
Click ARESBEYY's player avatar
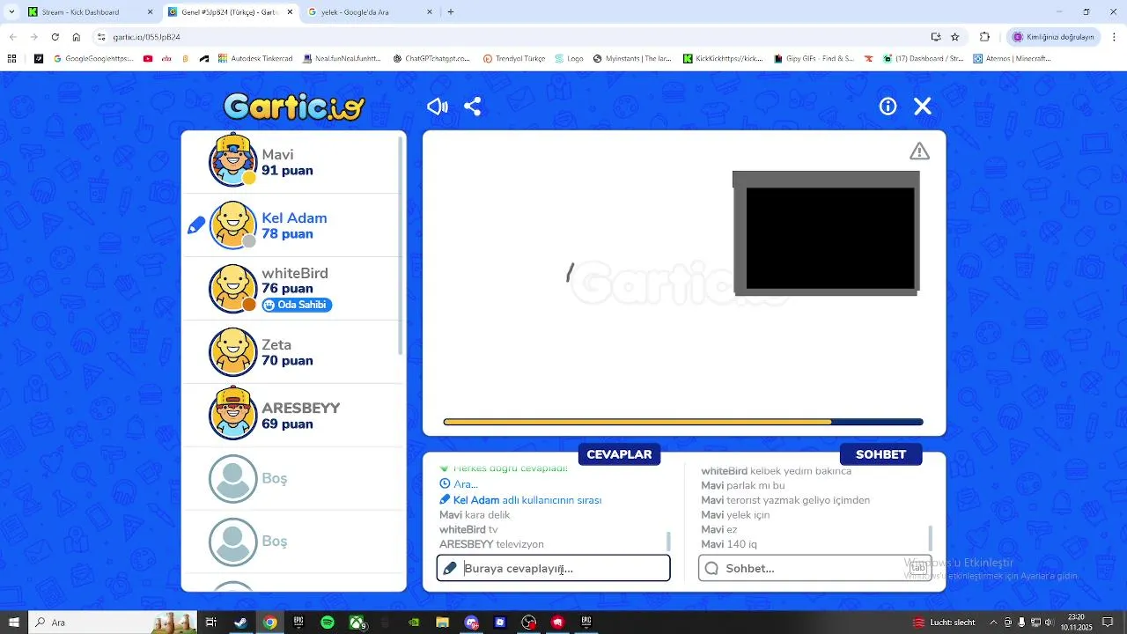pos(233,414)
